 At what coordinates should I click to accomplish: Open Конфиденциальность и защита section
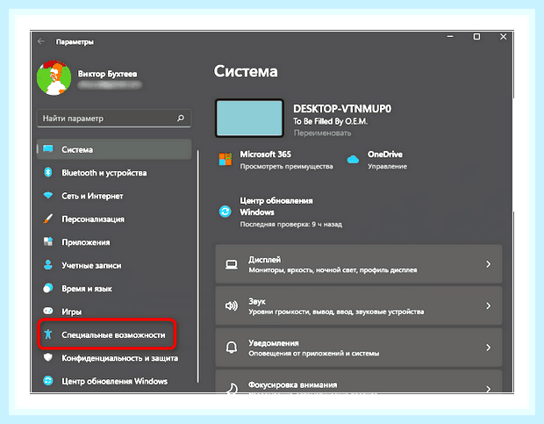119,358
